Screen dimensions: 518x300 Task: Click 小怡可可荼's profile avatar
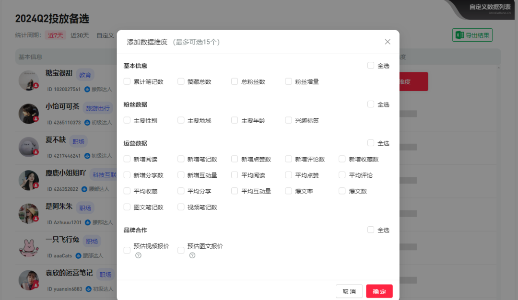click(29, 114)
